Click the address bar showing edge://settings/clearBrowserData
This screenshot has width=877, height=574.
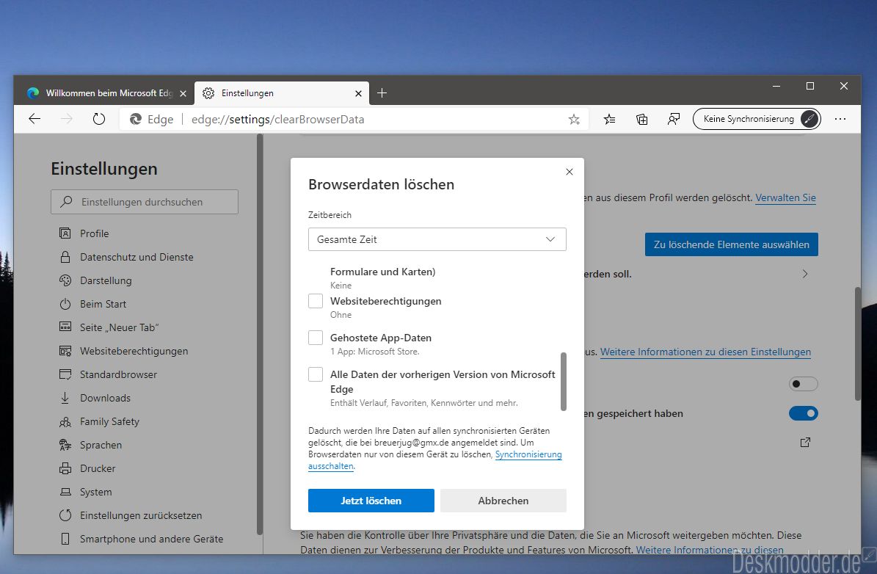pos(354,119)
